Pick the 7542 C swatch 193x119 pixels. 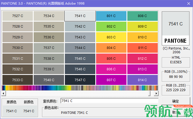coord(80,27)
